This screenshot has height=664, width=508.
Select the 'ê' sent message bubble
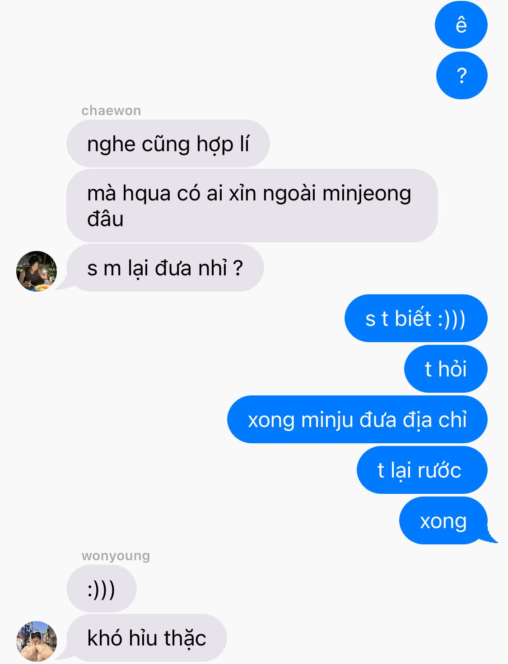461,25
